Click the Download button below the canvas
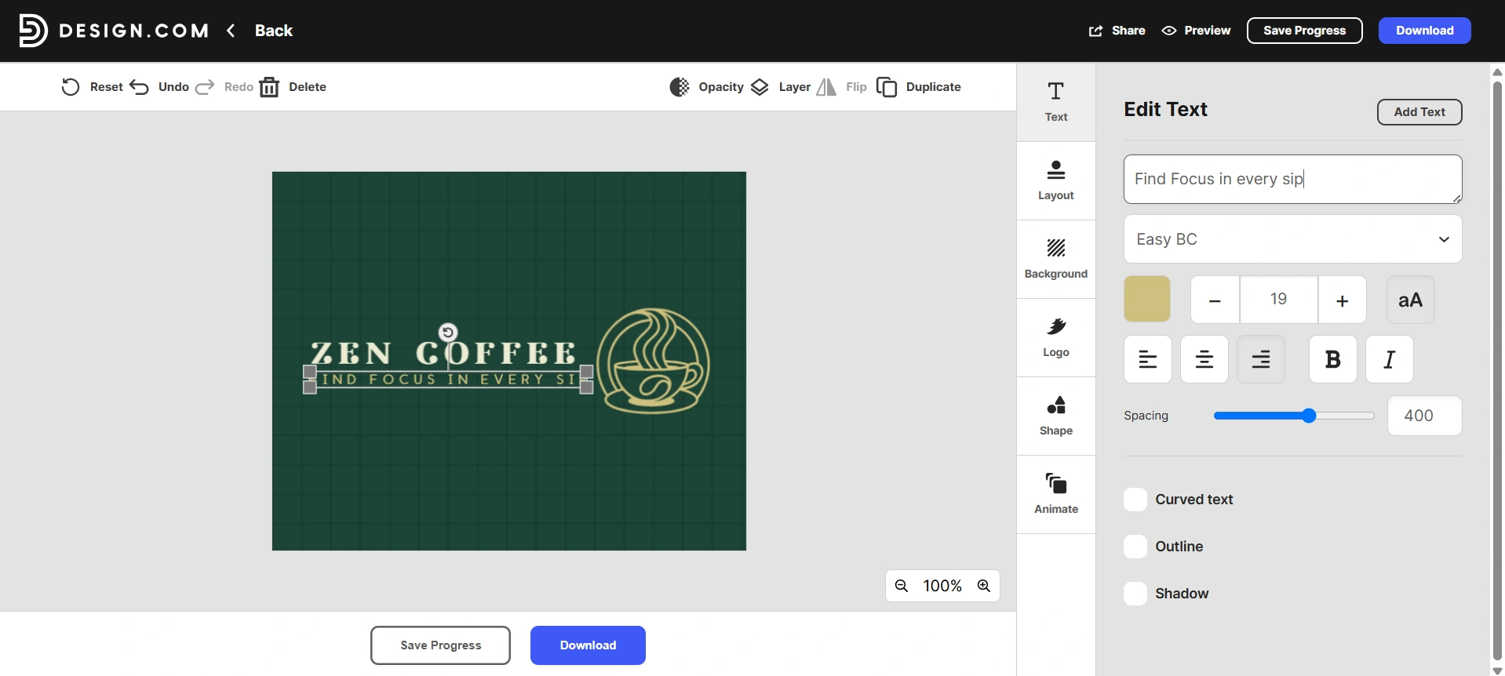Image resolution: width=1505 pixels, height=676 pixels. [x=588, y=645]
